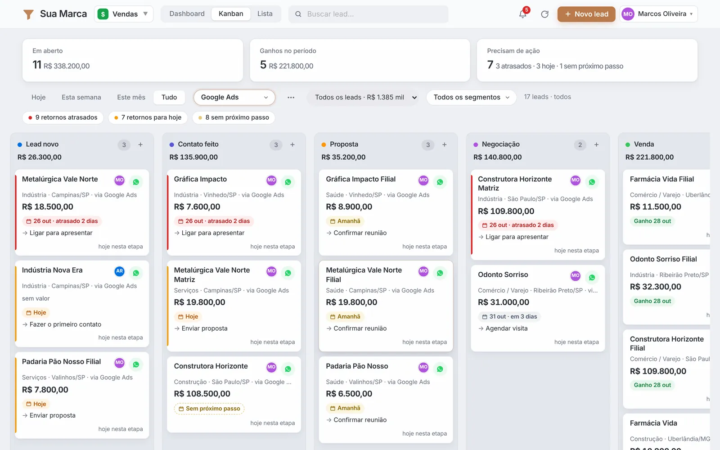Add a card to Proposta column
Image resolution: width=720 pixels, height=450 pixels.
(x=445, y=144)
